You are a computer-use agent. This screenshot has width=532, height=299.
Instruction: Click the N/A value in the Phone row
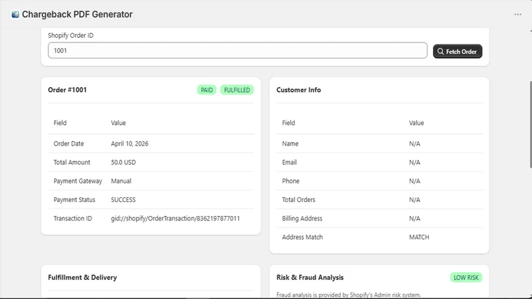pos(414,181)
